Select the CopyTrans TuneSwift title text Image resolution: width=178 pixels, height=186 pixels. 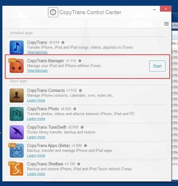[x=47, y=127]
